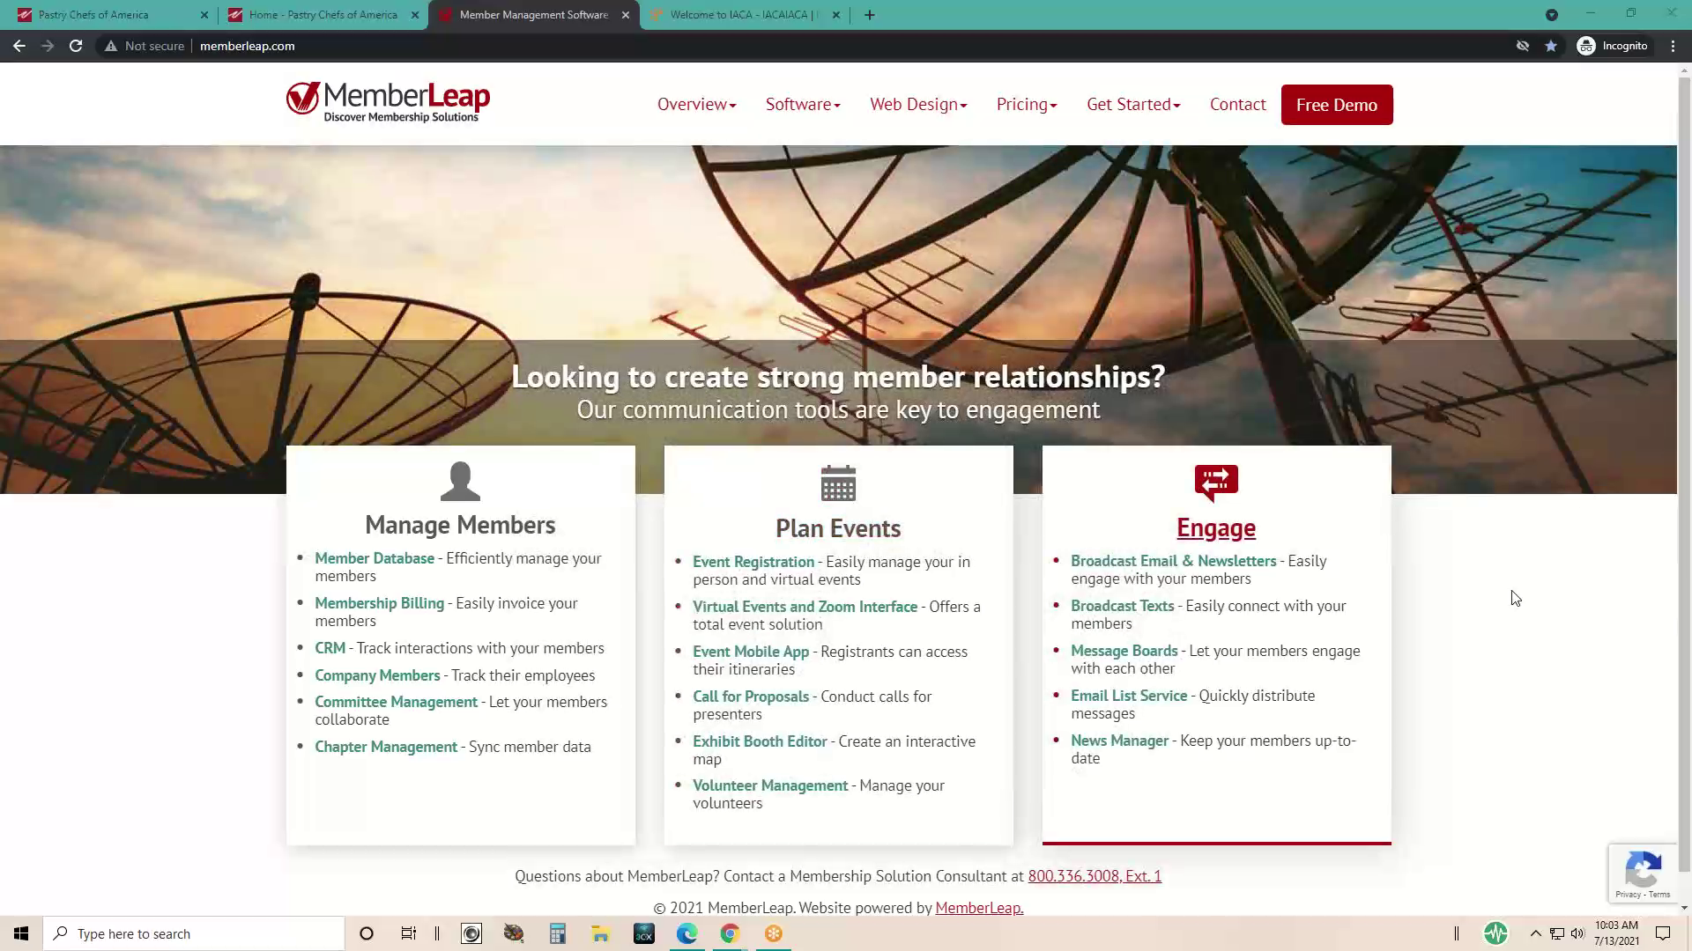
Task: Click the green pulse monitor tray icon
Action: coord(1495,933)
